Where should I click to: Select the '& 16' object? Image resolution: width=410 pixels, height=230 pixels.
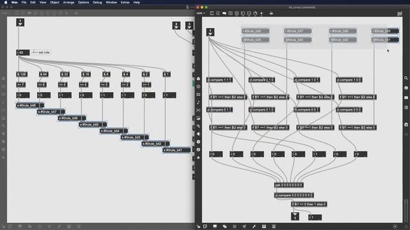coord(86,74)
